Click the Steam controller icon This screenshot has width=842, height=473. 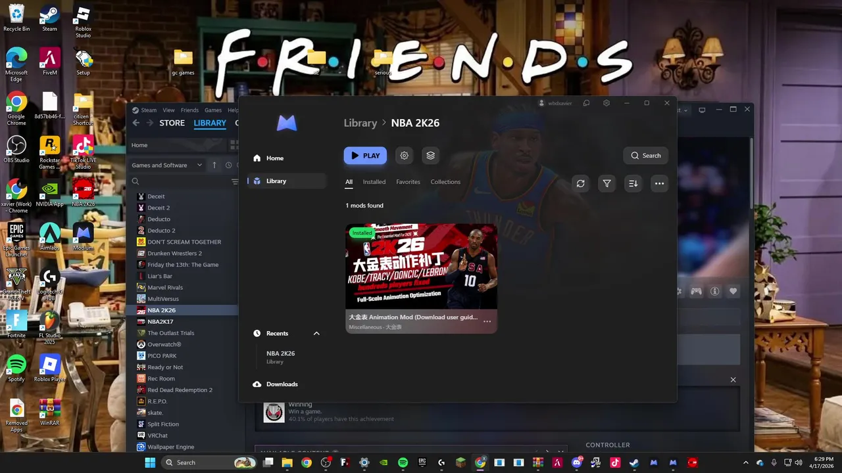point(696,291)
